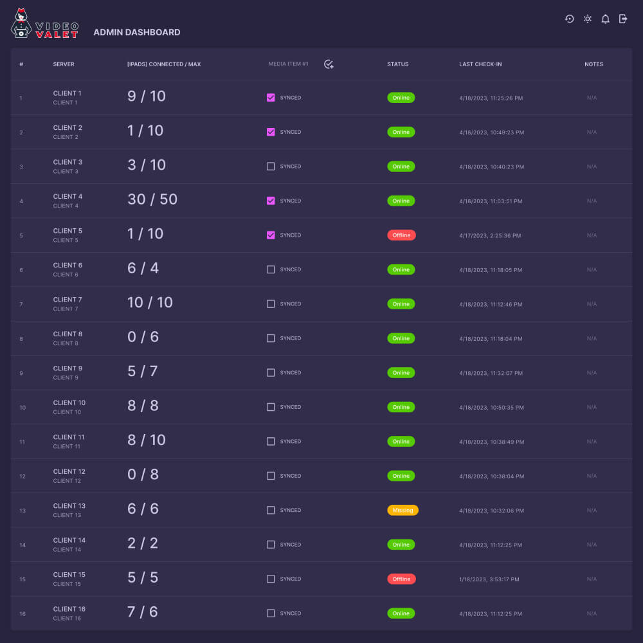This screenshot has width=643, height=643.
Task: Click the 0 / 8 iPad count
Action: click(143, 475)
